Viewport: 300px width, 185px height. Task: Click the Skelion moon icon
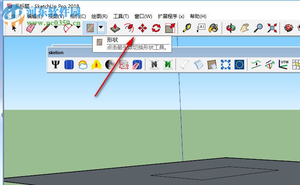point(110,65)
